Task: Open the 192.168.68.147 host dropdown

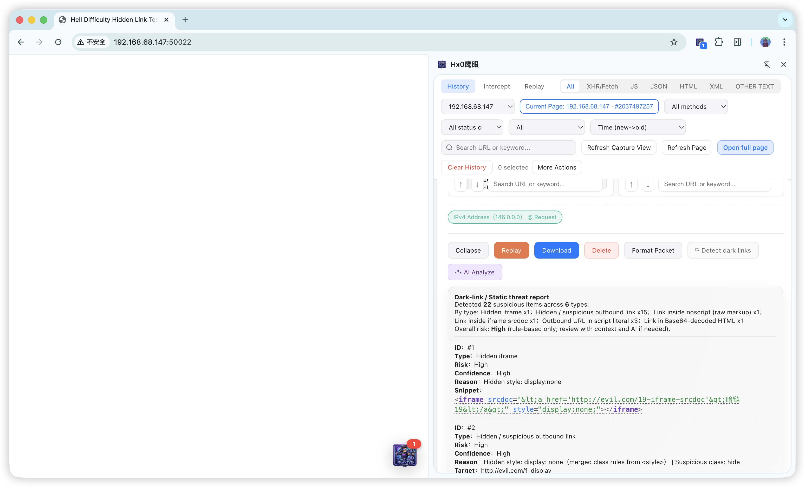Action: pyautogui.click(x=477, y=107)
